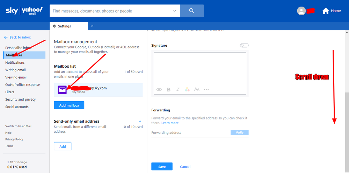
Task: Expand the search box dropdown arrow
Action: coord(175,11)
